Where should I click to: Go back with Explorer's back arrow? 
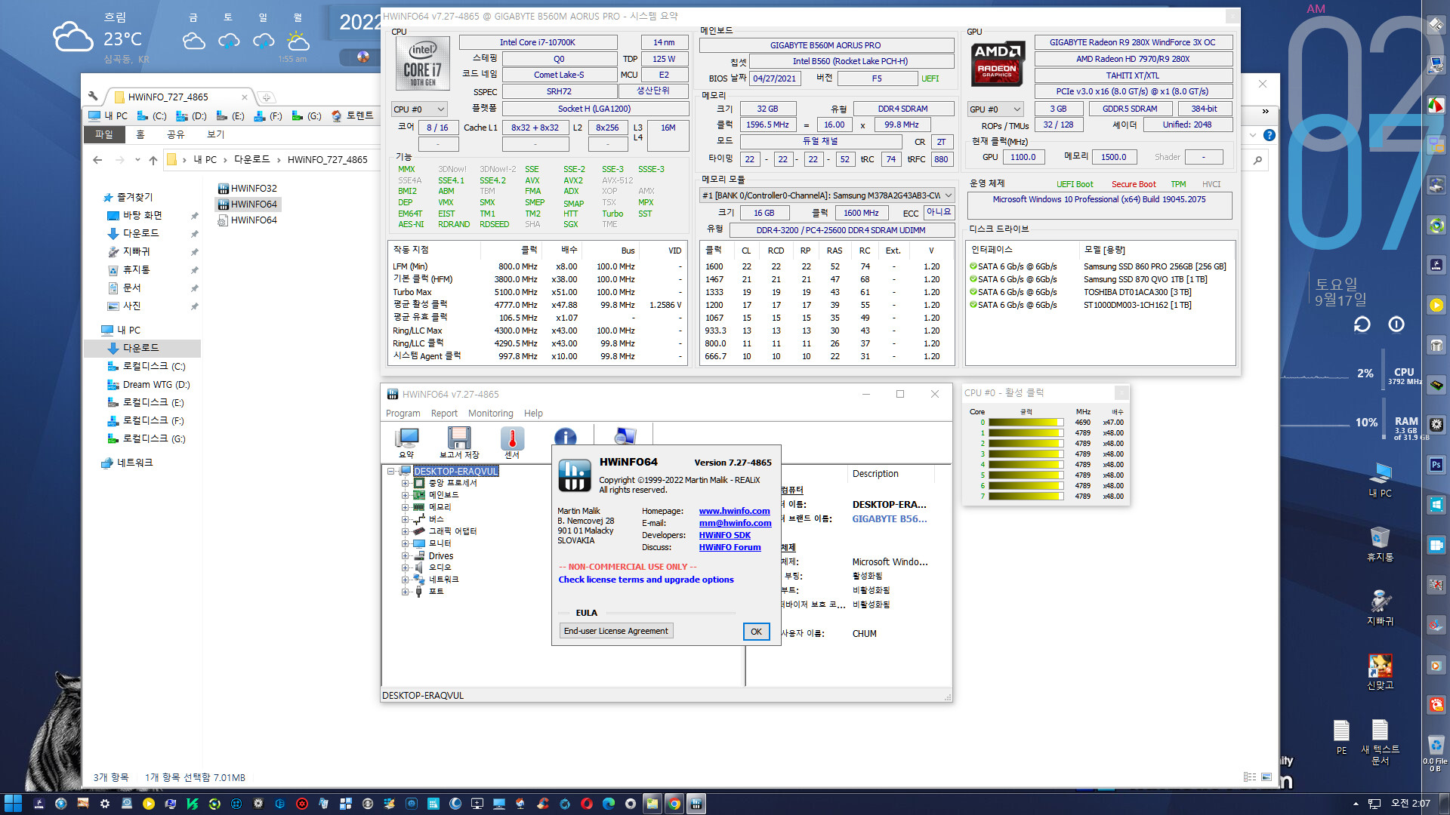97,160
